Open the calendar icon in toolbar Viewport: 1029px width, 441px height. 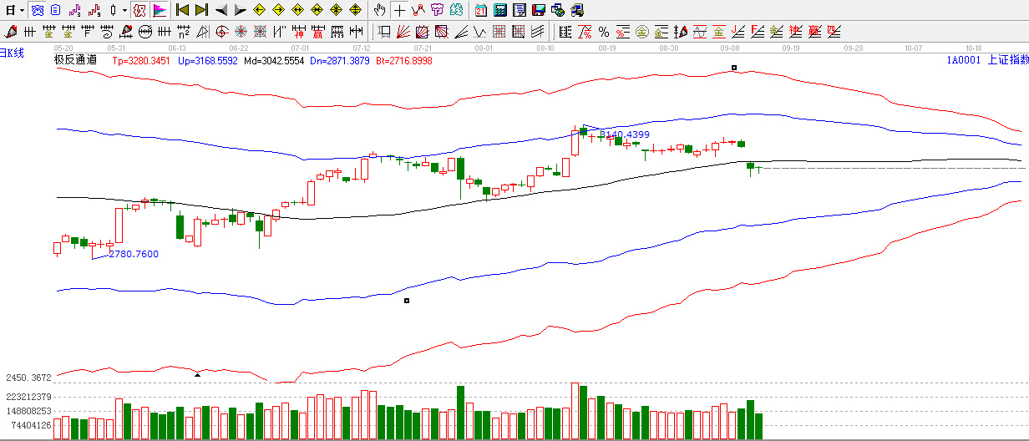point(481,11)
